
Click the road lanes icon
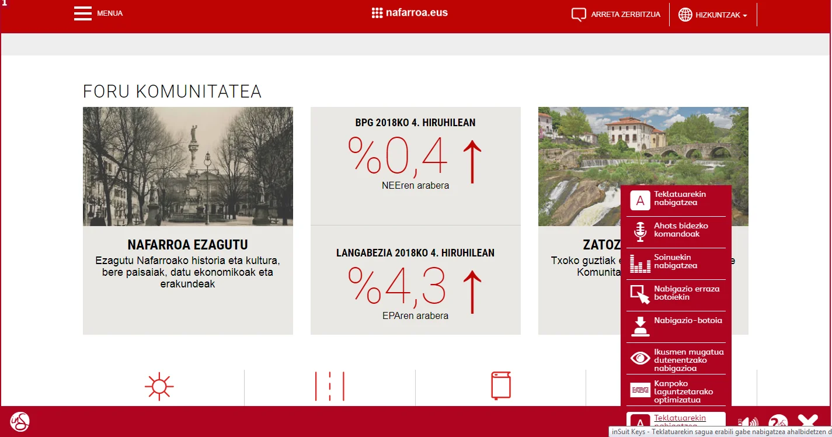coord(330,386)
